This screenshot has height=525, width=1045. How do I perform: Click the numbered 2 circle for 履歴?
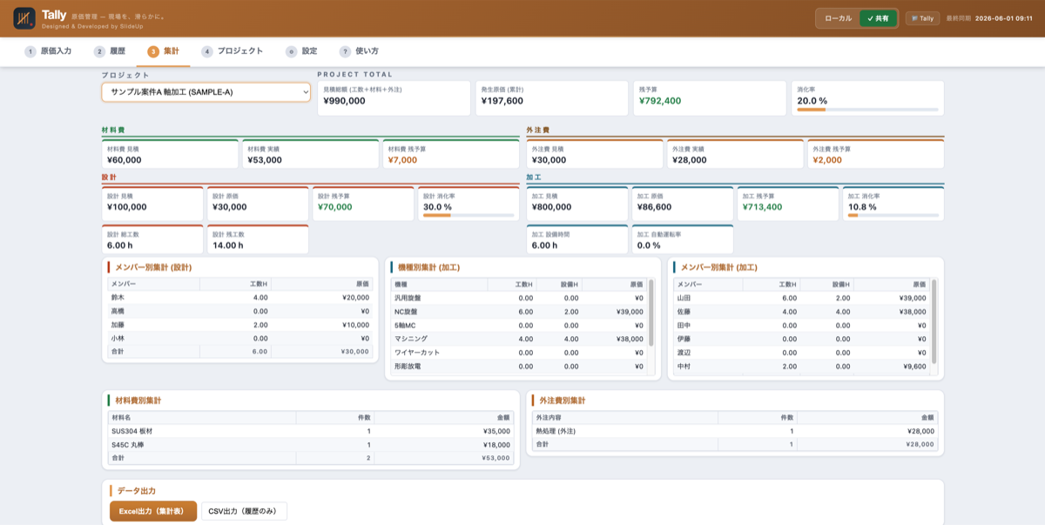click(100, 51)
